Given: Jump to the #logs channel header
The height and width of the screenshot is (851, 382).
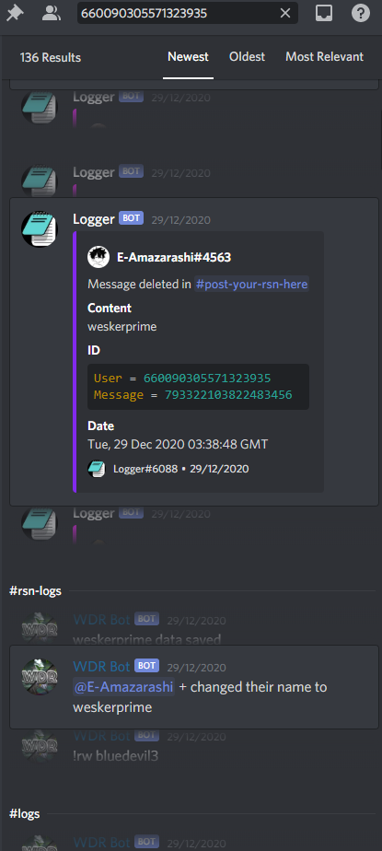Looking at the screenshot, I should click(x=25, y=813).
